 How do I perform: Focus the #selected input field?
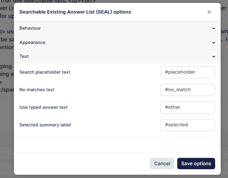(188, 125)
